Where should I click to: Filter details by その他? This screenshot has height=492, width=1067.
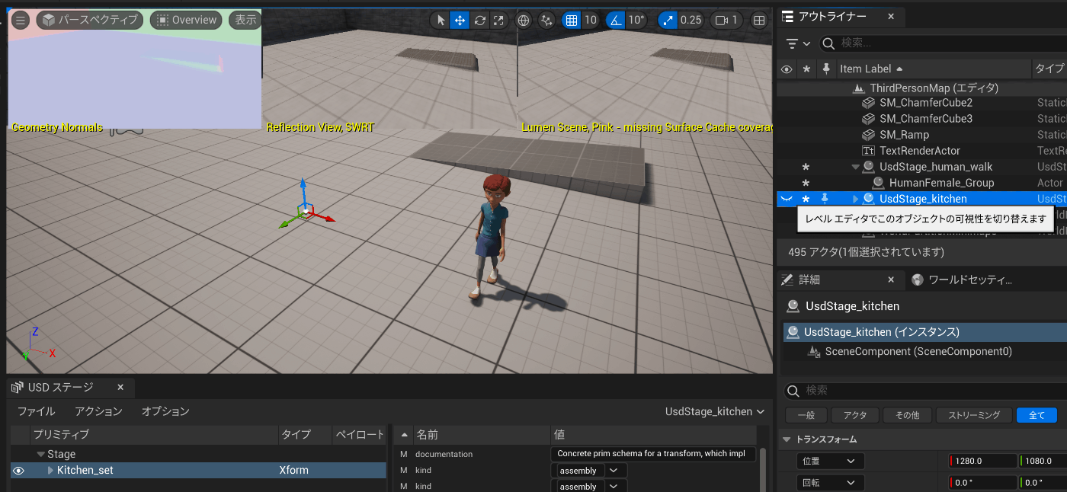click(907, 415)
